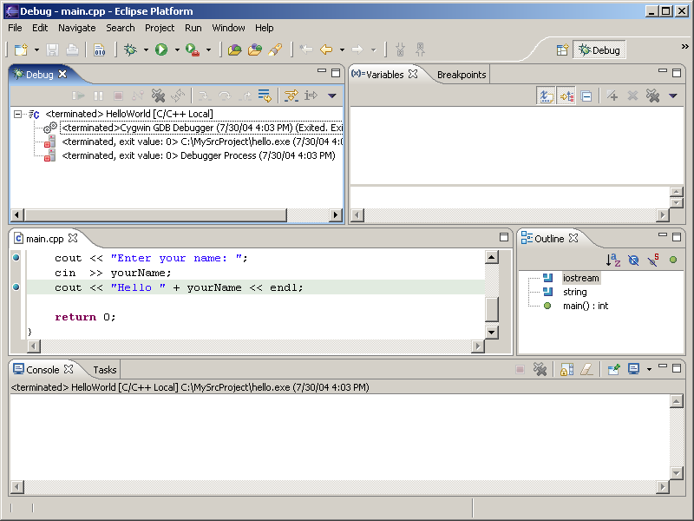Switch to the Breakpoints tab

point(462,75)
